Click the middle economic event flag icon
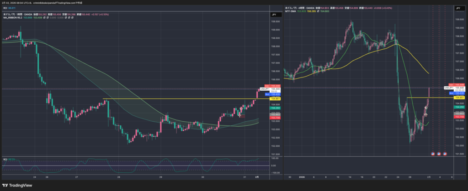Viewport: 468px width, 191px height. [x=439, y=154]
